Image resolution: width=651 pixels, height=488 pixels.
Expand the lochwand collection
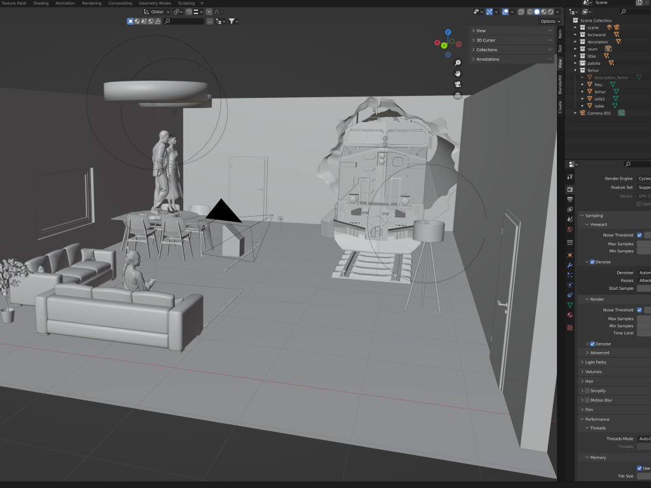coord(575,35)
